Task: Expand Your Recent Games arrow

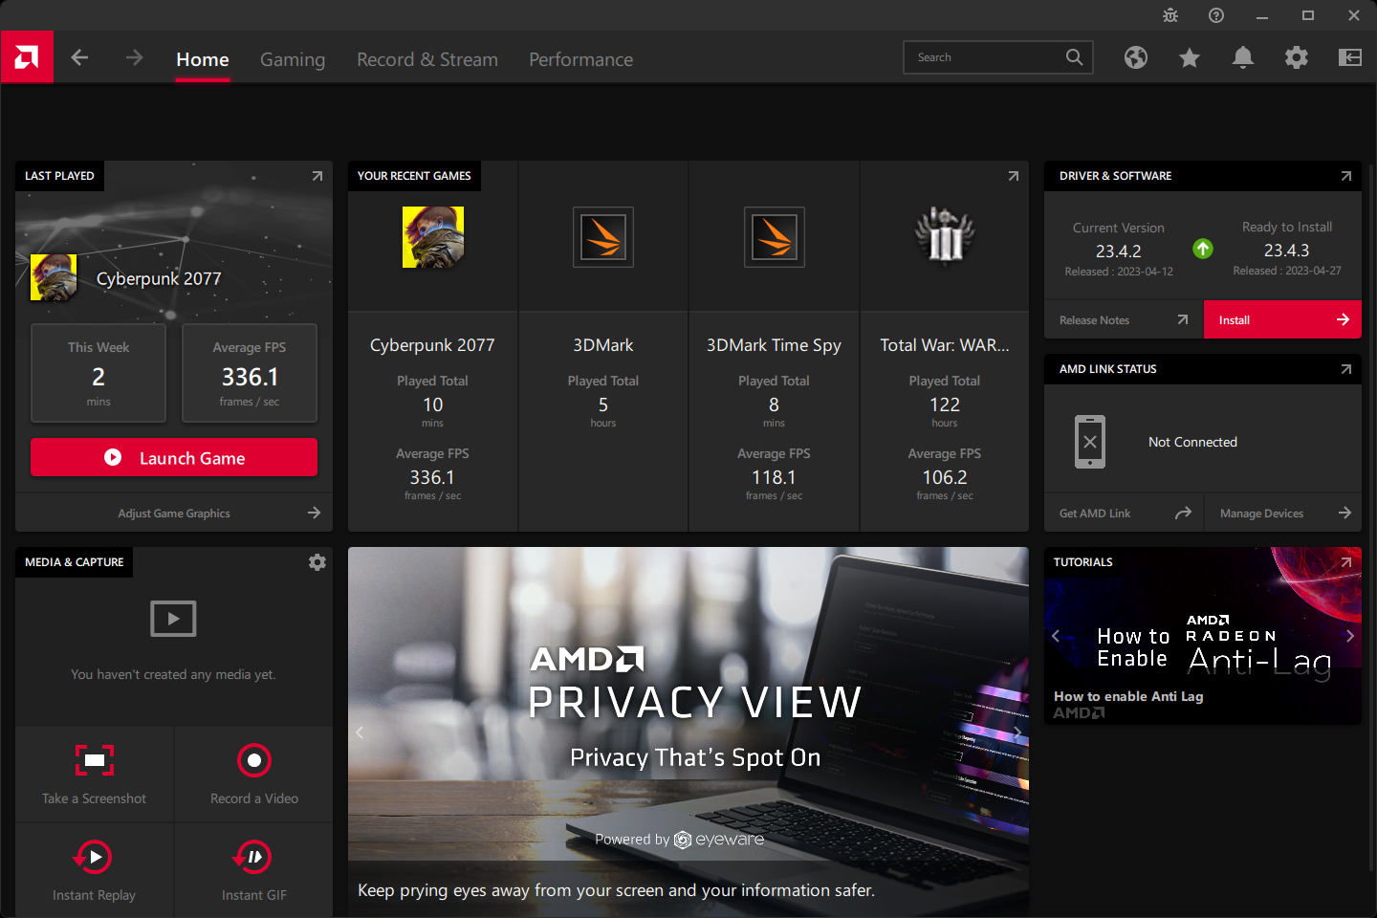Action: pos(1014,176)
